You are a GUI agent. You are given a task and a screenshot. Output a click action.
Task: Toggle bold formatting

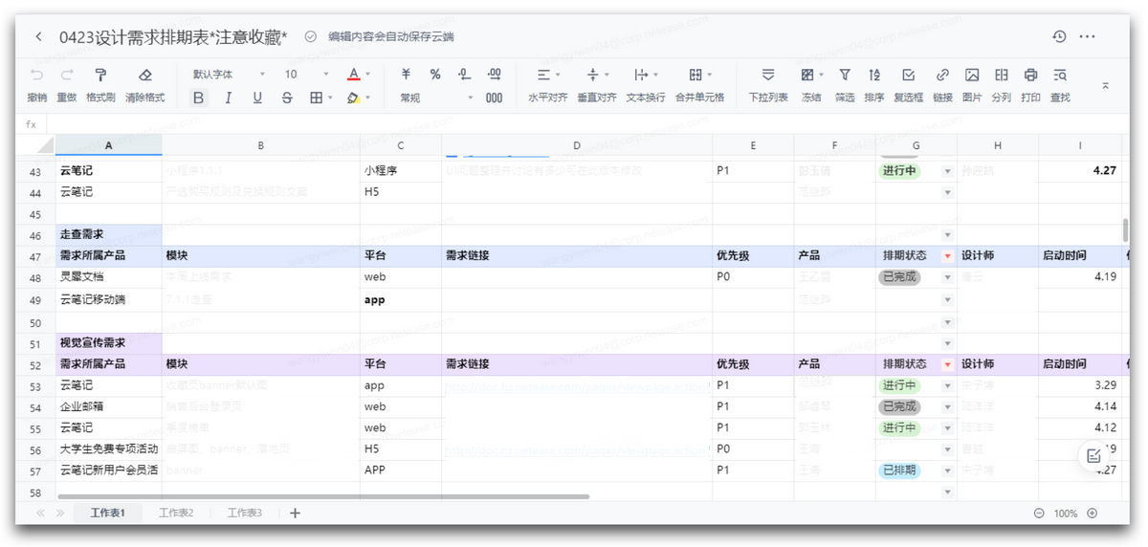click(198, 98)
